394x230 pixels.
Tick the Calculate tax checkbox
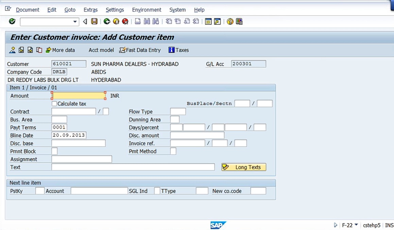[x=54, y=104]
